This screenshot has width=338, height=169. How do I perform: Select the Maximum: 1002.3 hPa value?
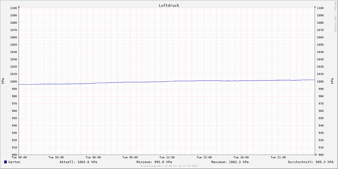pos(230,162)
